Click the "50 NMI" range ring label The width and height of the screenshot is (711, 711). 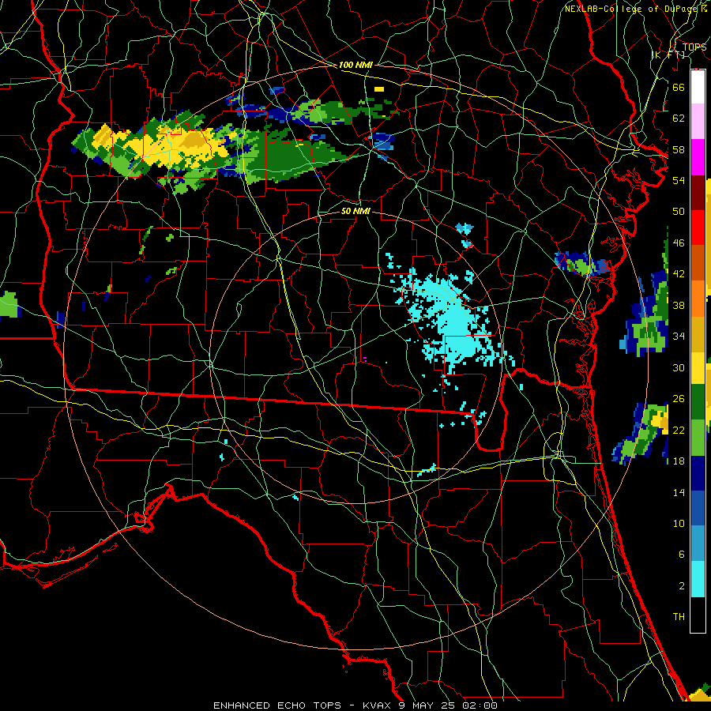355,211
